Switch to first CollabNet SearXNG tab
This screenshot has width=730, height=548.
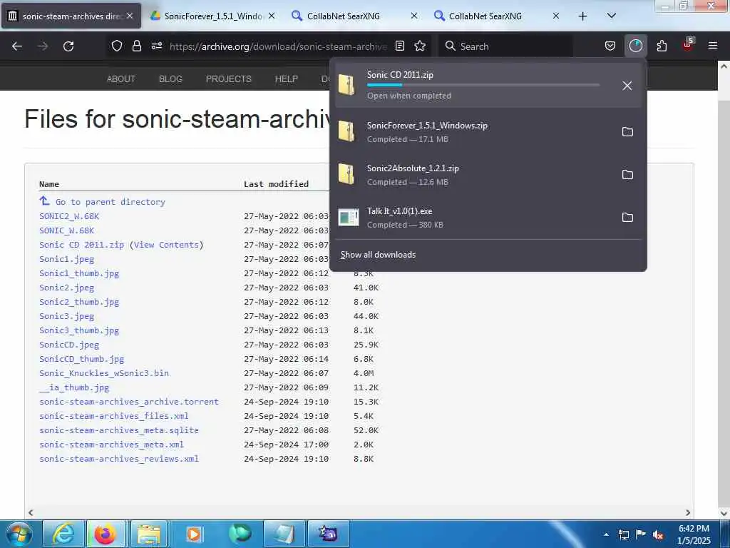tap(344, 16)
